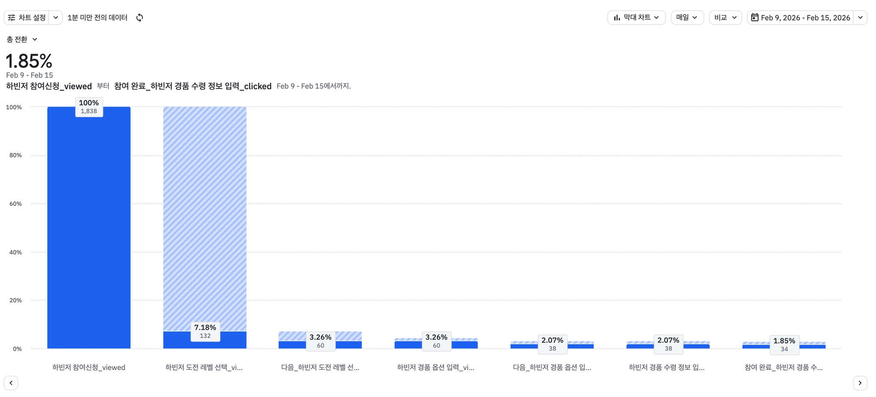Viewport: 876px width, 397px height.
Task: Expand the chart settings dropdown arrow
Action: pos(56,18)
